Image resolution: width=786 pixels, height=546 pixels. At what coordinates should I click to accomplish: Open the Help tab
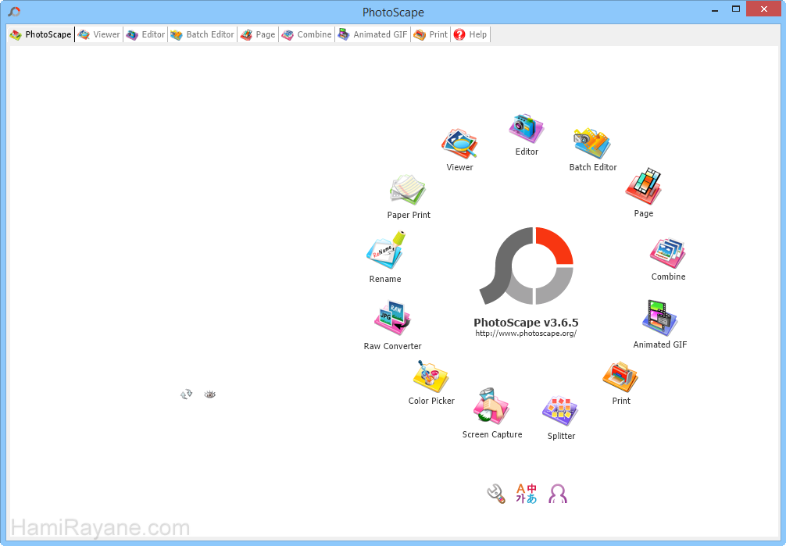[x=470, y=34]
